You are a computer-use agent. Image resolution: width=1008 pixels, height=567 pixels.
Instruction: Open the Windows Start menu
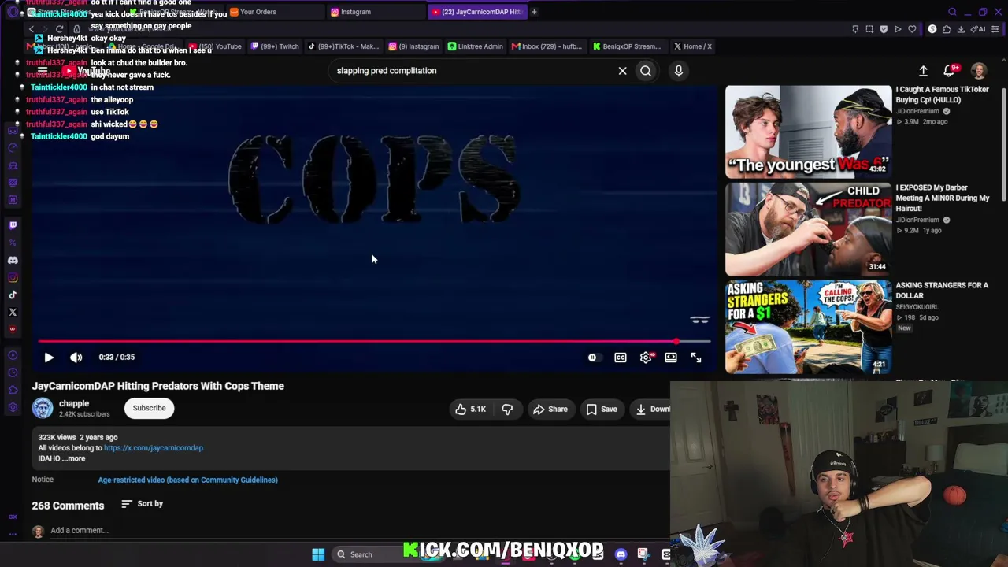[x=318, y=554]
